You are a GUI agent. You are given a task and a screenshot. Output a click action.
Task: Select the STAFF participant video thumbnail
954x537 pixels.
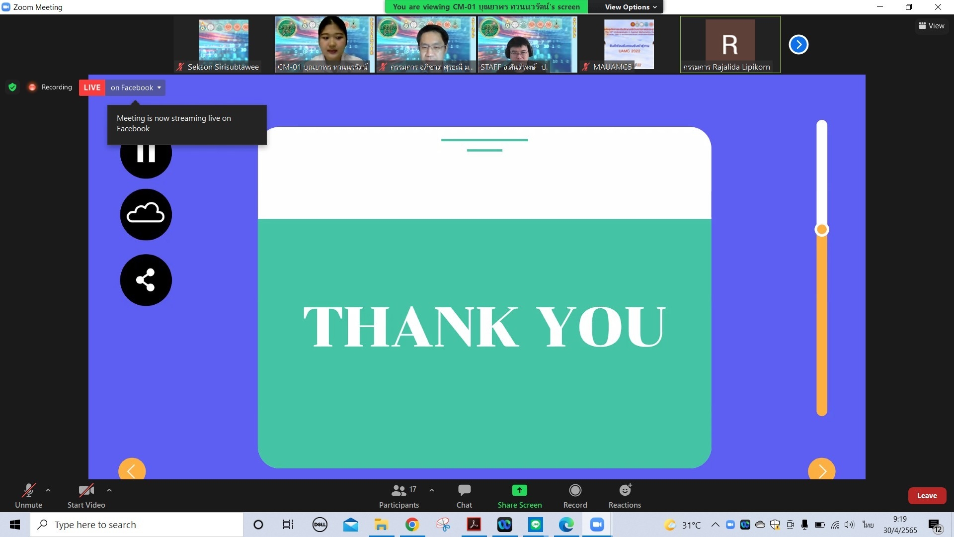(527, 45)
